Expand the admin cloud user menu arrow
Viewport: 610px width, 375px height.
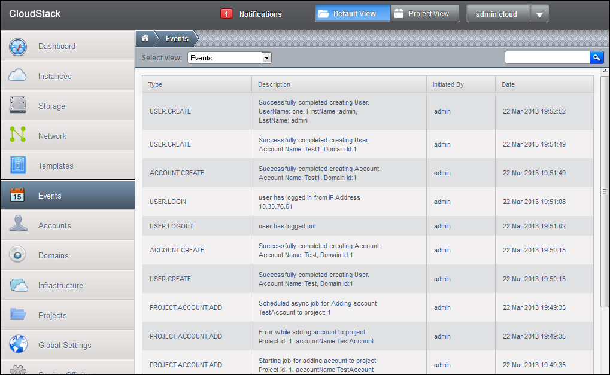539,14
